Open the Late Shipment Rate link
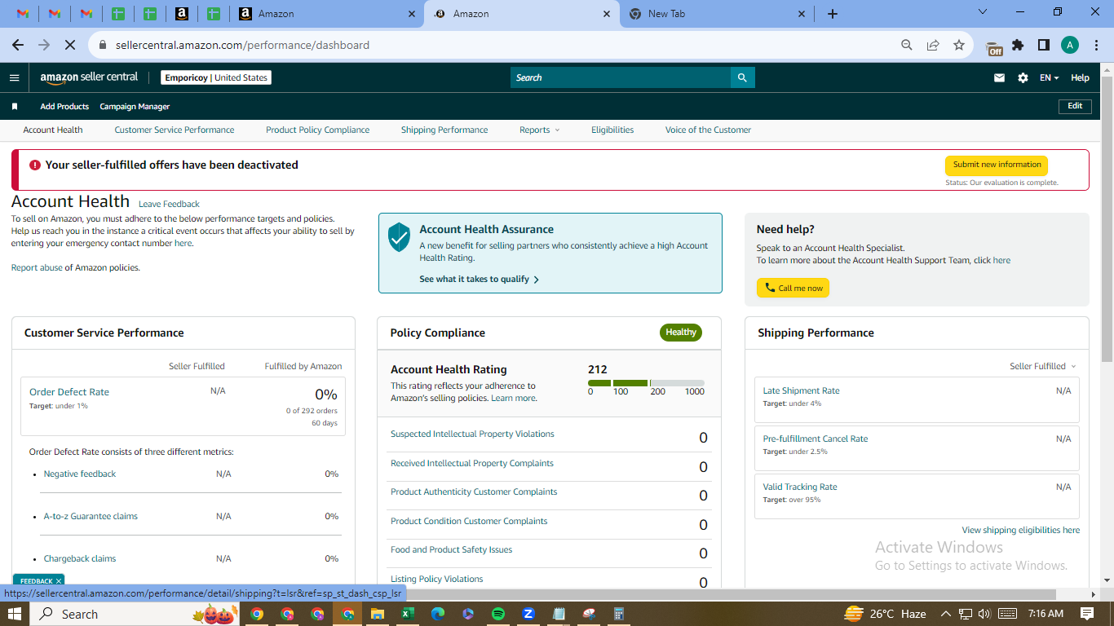The height and width of the screenshot is (626, 1114). coord(801,390)
